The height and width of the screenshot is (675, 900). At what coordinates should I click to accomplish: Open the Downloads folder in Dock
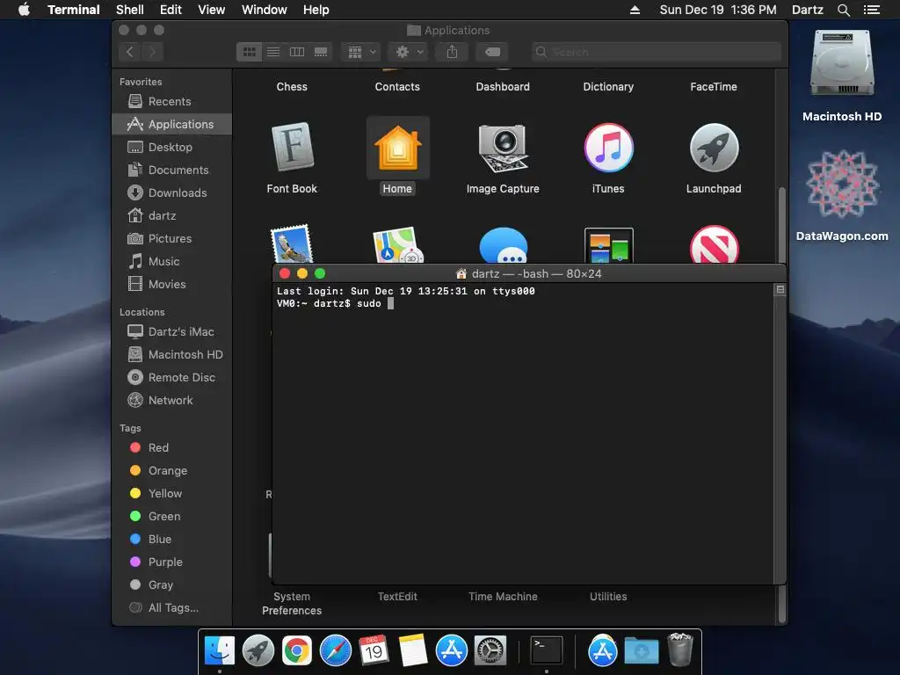tap(642, 651)
